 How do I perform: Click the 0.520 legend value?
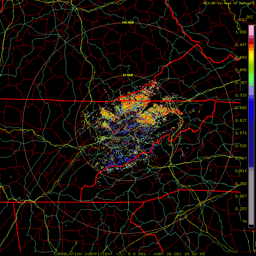coord(241,146)
